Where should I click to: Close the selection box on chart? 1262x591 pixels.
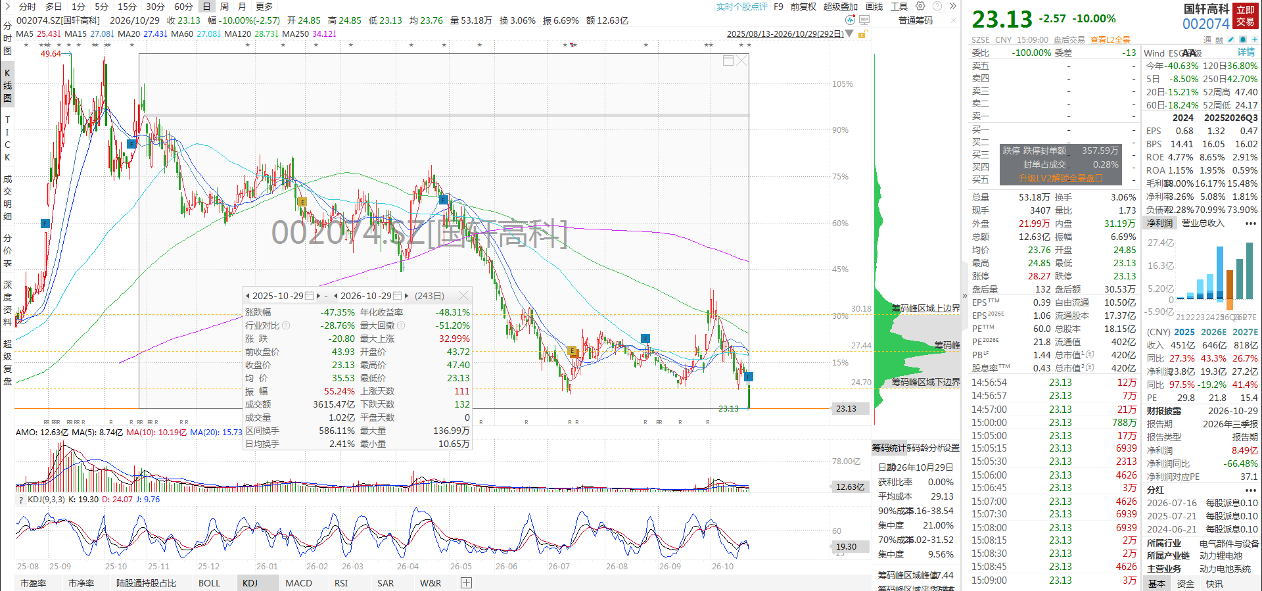pos(741,60)
